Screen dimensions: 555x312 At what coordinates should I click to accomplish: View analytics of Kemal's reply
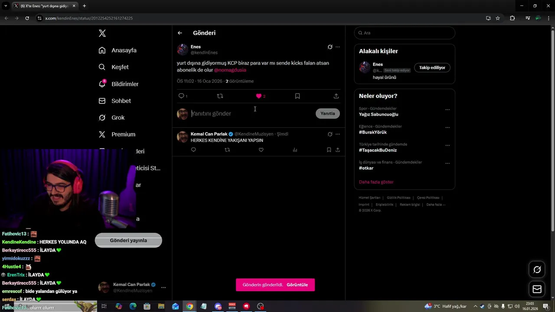pos(295,150)
